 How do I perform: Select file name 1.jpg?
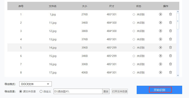point(53,14)
